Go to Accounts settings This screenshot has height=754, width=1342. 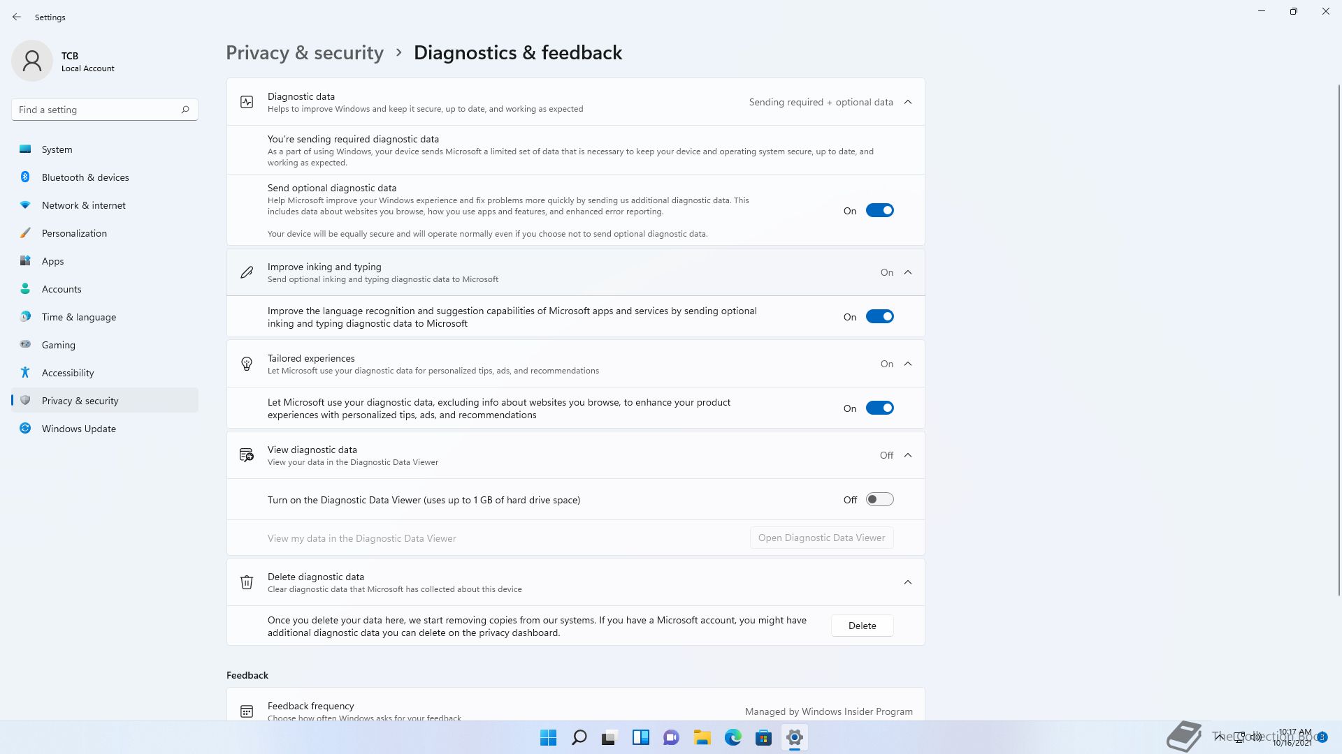click(x=105, y=289)
